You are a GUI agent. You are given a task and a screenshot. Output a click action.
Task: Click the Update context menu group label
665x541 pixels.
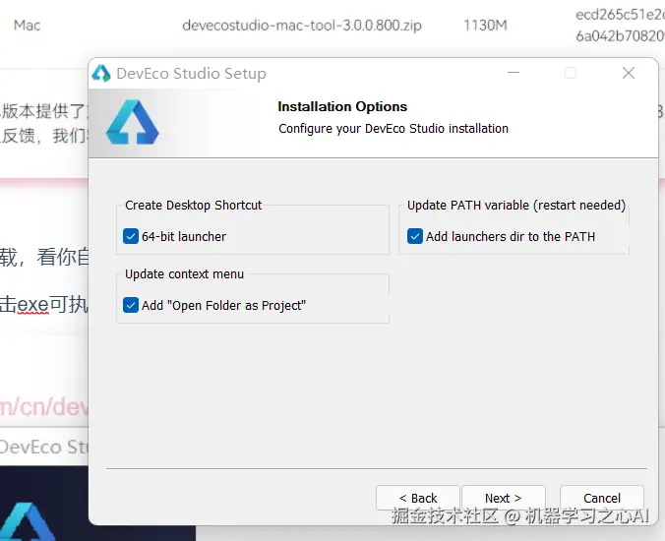tap(185, 274)
